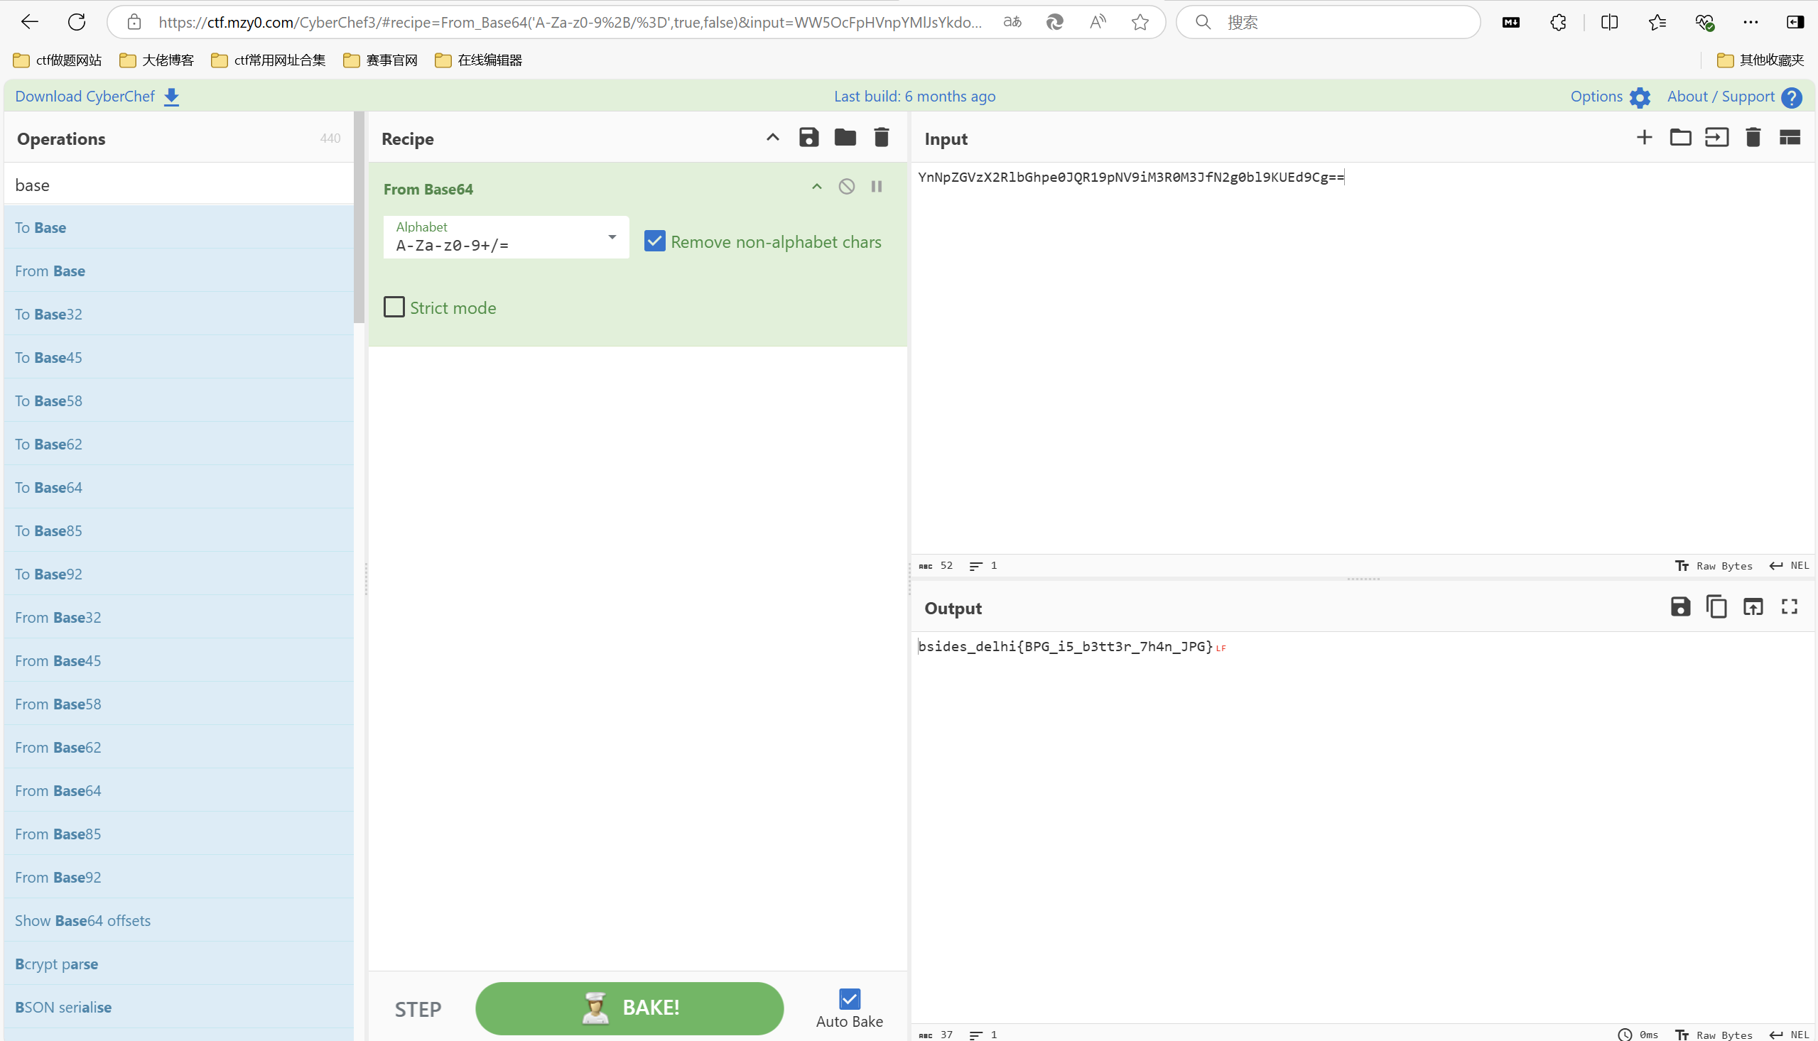Click the browser address bar URL
Image resolution: width=1818 pixels, height=1041 pixels.
click(569, 22)
